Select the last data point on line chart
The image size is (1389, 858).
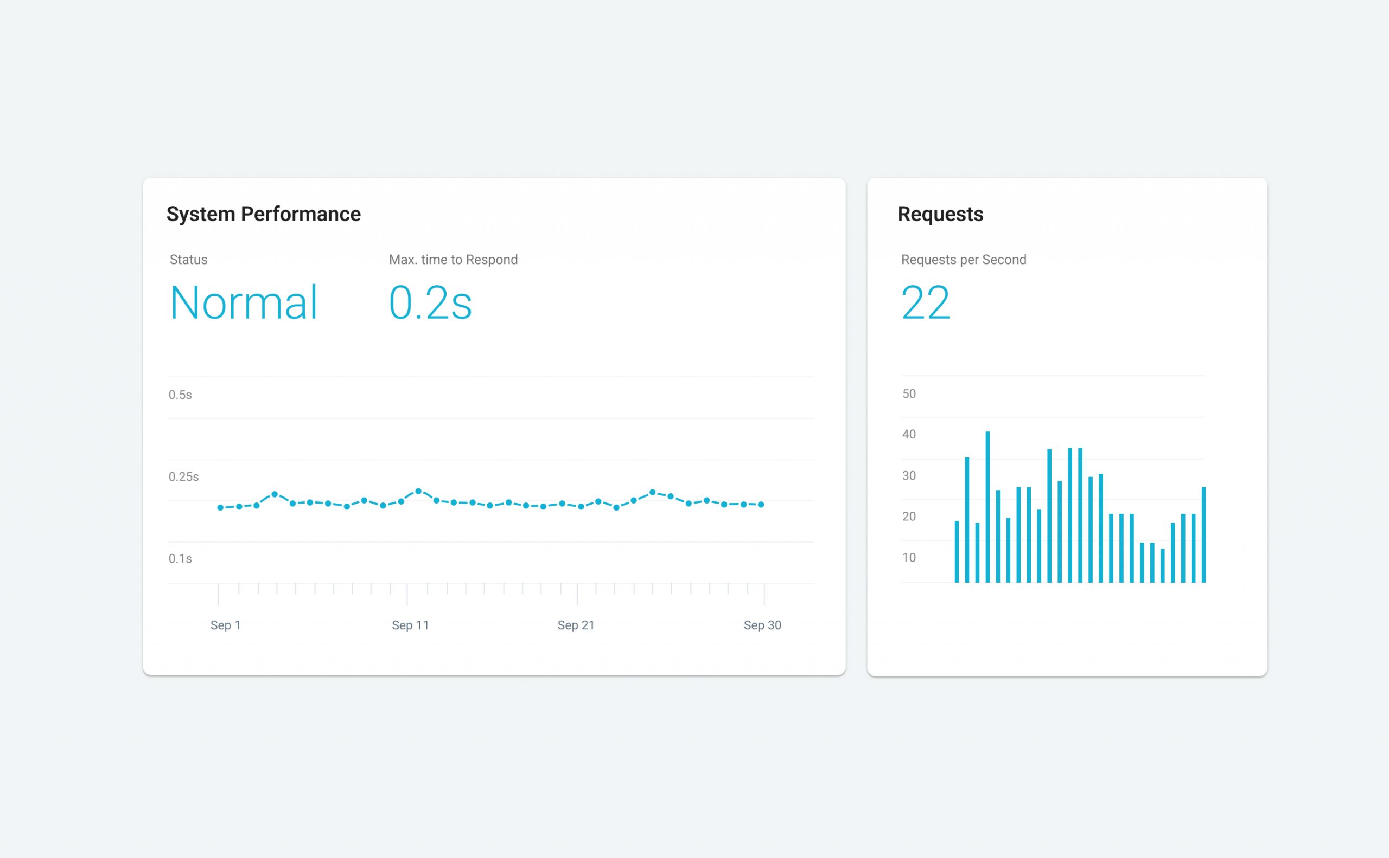pos(761,504)
